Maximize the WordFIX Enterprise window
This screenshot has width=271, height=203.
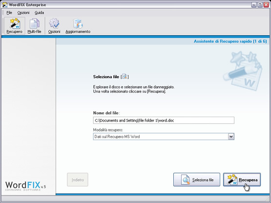[260, 5]
